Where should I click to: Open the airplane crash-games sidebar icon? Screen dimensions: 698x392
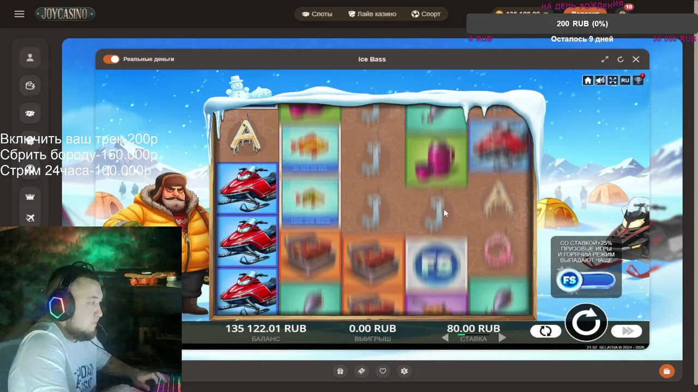(30, 218)
